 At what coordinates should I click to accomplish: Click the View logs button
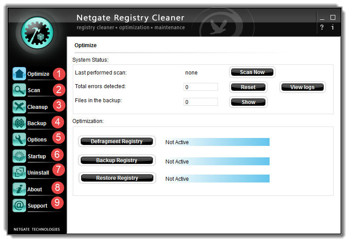coord(302,87)
